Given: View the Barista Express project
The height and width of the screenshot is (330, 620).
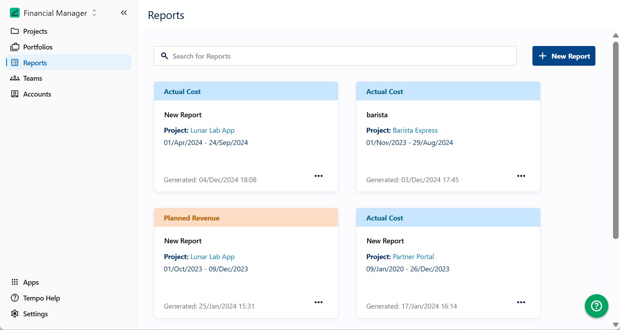Looking at the screenshot, I should pyautogui.click(x=415, y=130).
